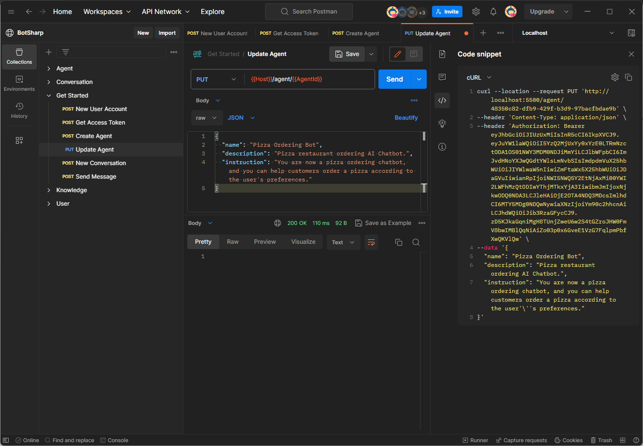Open Cookies in the status bar
The height and width of the screenshot is (446, 643).
(569, 440)
